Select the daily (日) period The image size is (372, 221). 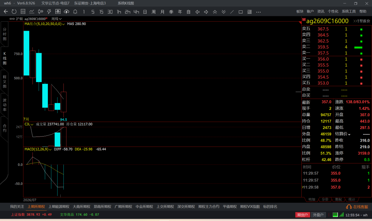tap(145, 12)
